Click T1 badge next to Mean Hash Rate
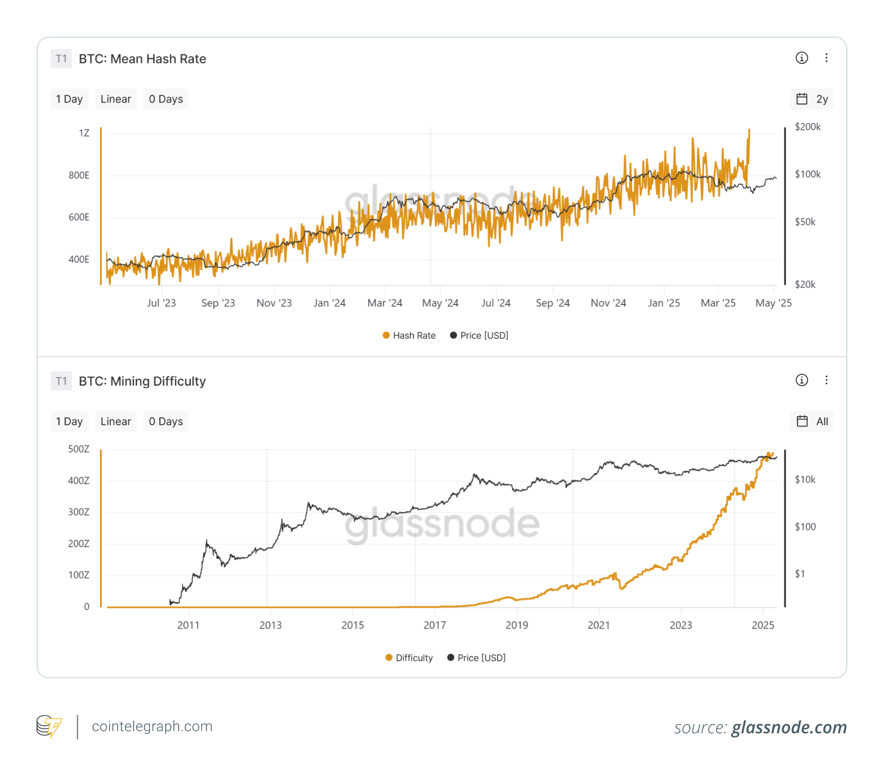Screen dimensions: 884x776 61,59
